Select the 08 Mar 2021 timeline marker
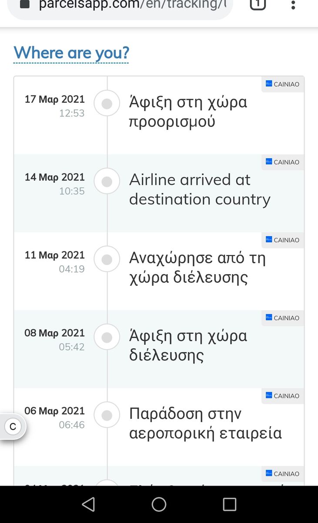This screenshot has height=523, width=318. 107,337
